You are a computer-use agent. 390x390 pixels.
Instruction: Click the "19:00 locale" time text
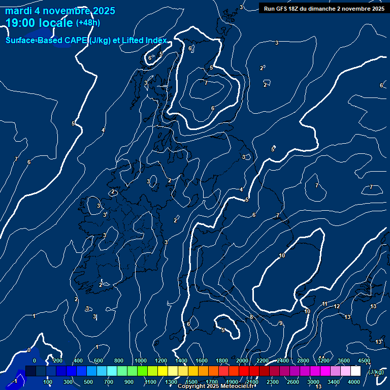point(39,23)
